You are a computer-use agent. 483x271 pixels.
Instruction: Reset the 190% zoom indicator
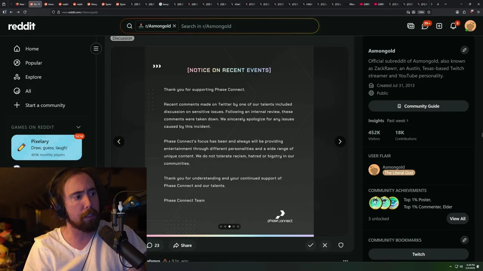[x=421, y=12]
